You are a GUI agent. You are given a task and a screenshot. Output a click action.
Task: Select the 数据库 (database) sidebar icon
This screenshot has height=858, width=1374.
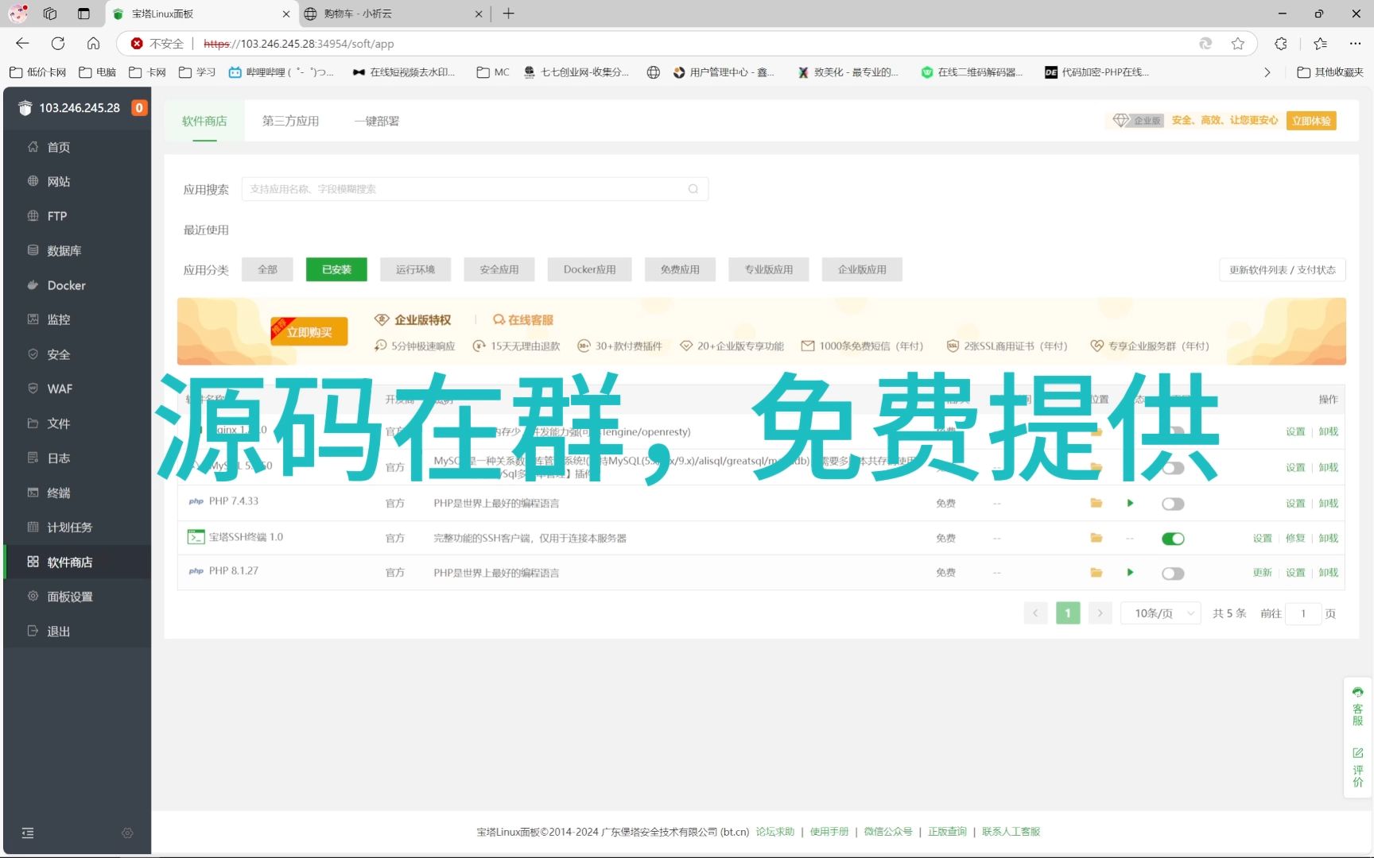(x=64, y=250)
